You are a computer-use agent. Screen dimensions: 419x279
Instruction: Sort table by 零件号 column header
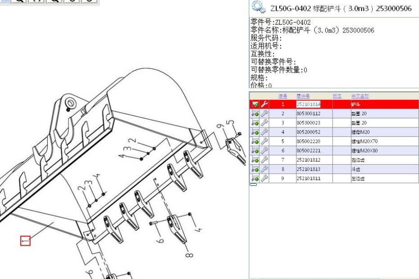click(303, 96)
